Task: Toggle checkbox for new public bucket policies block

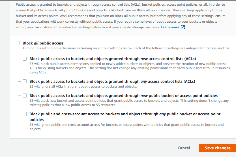Action: [x=25, y=96]
